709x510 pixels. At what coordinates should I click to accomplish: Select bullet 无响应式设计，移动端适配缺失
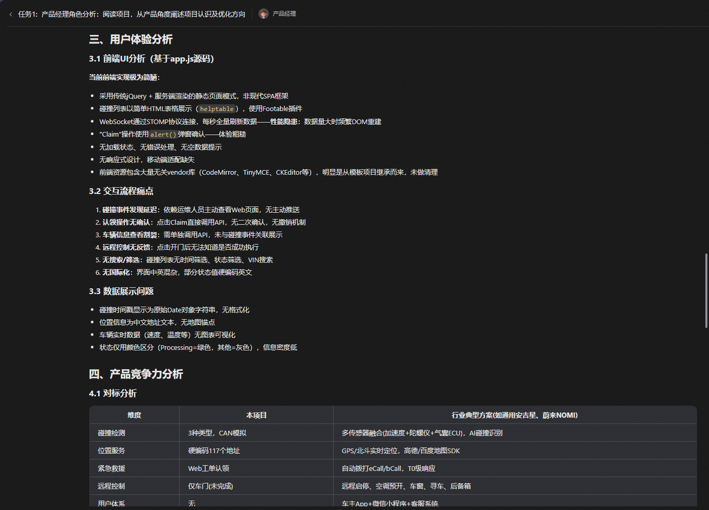(147, 160)
